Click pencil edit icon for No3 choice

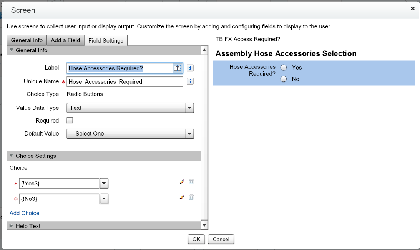(182, 197)
